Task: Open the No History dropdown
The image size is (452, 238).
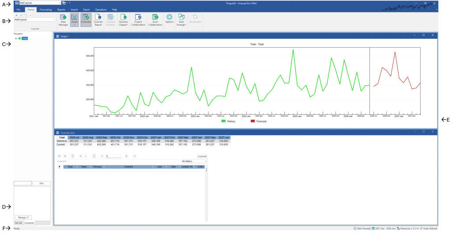Action: 194,161
